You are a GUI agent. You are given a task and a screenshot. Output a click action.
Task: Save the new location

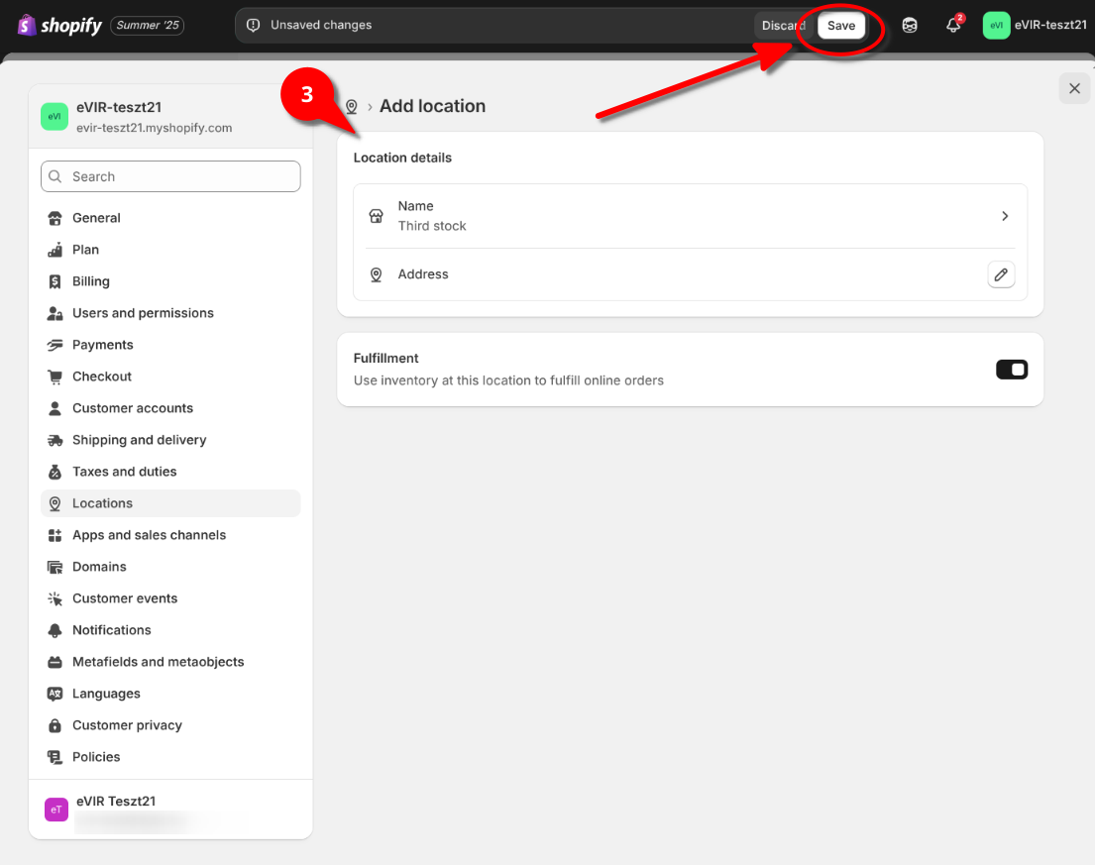840,26
